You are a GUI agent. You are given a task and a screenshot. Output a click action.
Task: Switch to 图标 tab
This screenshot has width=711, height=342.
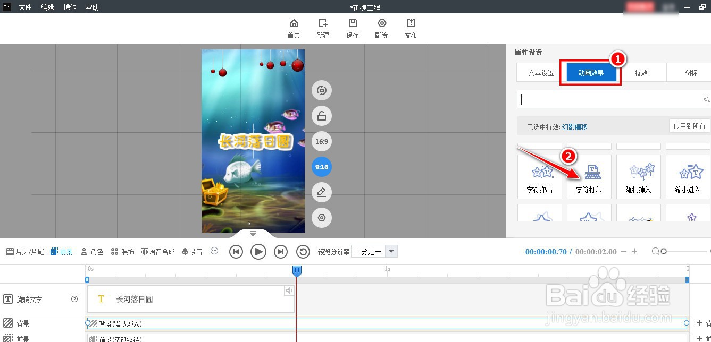(691, 73)
